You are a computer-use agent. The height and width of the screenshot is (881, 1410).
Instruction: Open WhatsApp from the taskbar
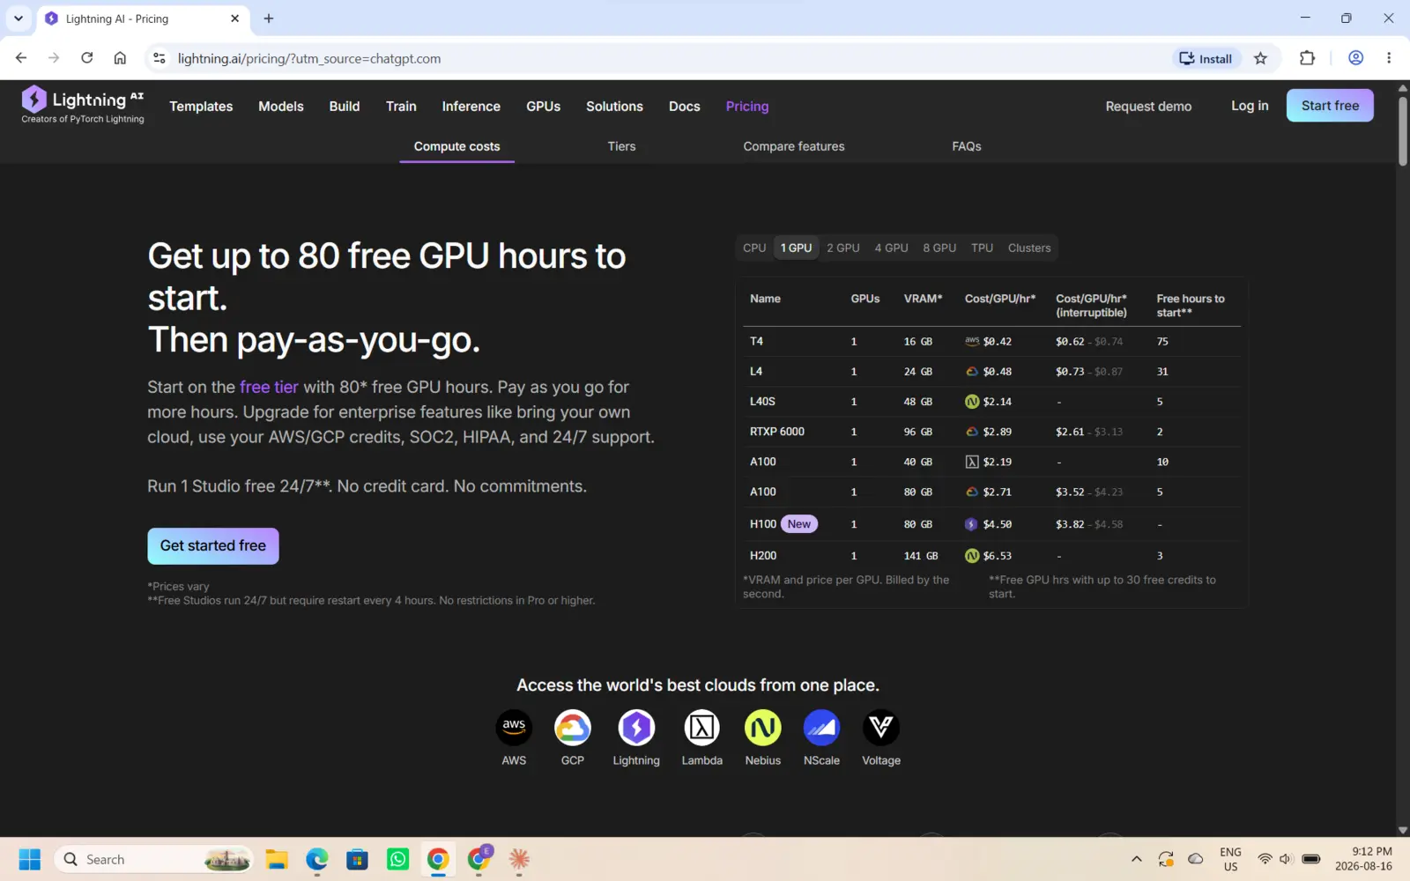coord(398,859)
